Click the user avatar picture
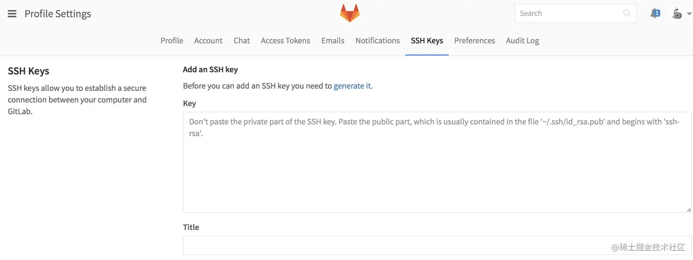 (677, 13)
